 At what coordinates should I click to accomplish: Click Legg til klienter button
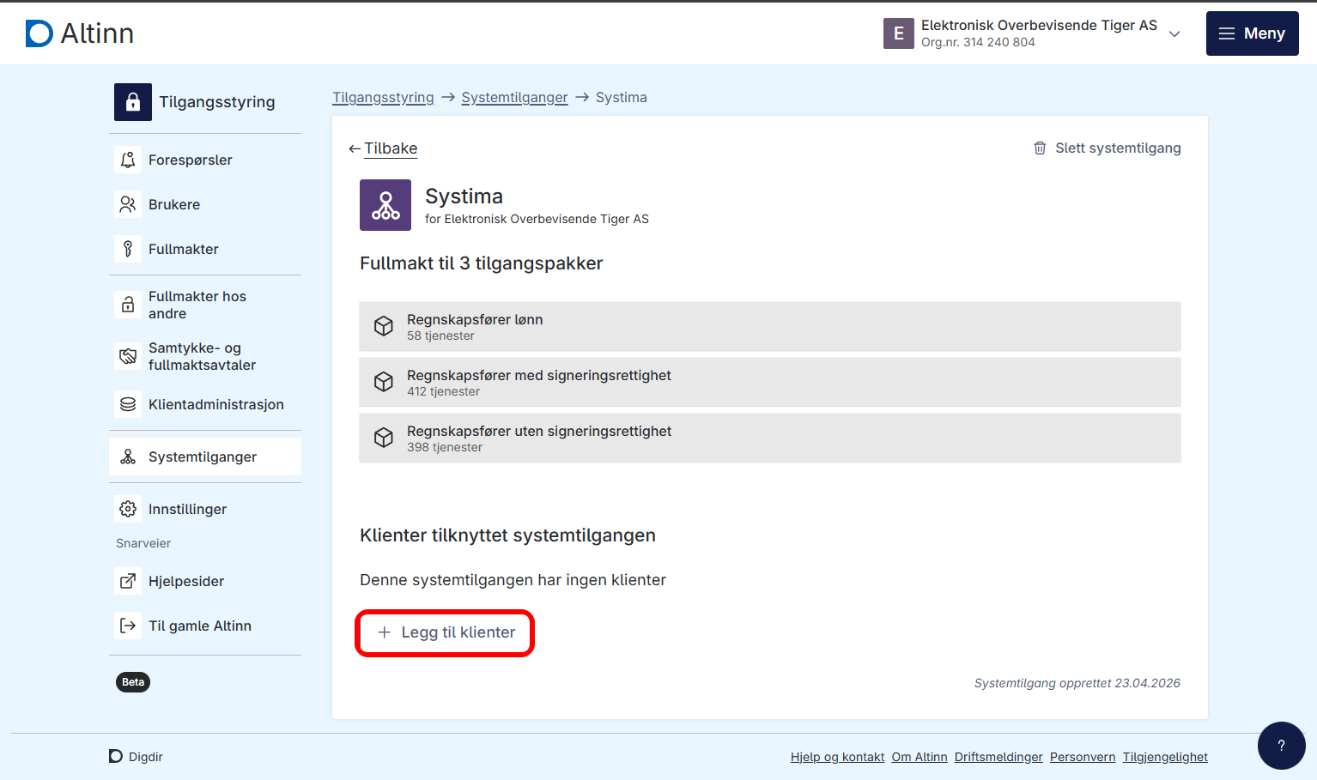446,632
